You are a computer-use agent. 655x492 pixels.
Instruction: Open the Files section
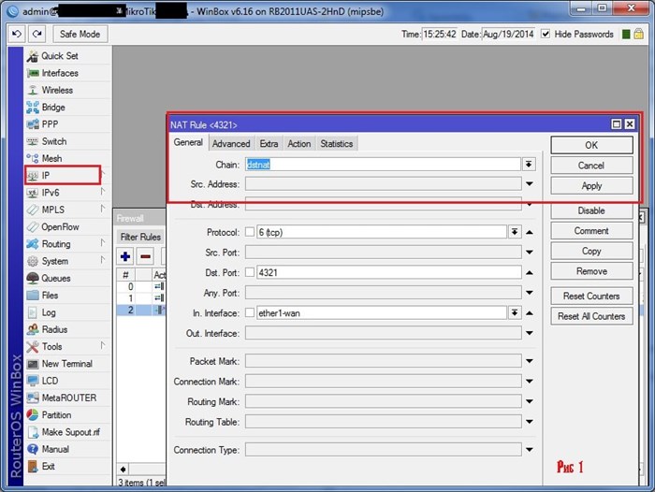click(x=50, y=296)
